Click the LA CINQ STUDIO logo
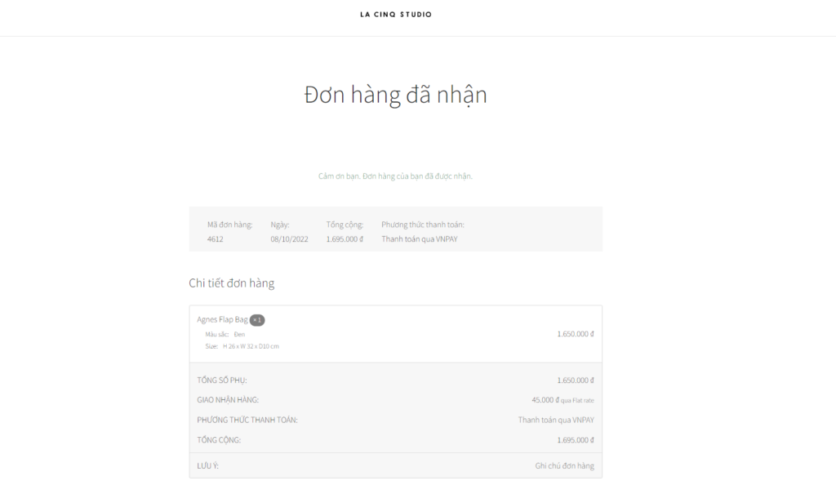 pos(396,15)
